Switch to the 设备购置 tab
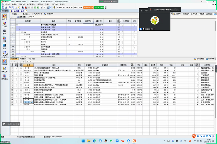This screenshot has height=144, width=217. [32, 59]
